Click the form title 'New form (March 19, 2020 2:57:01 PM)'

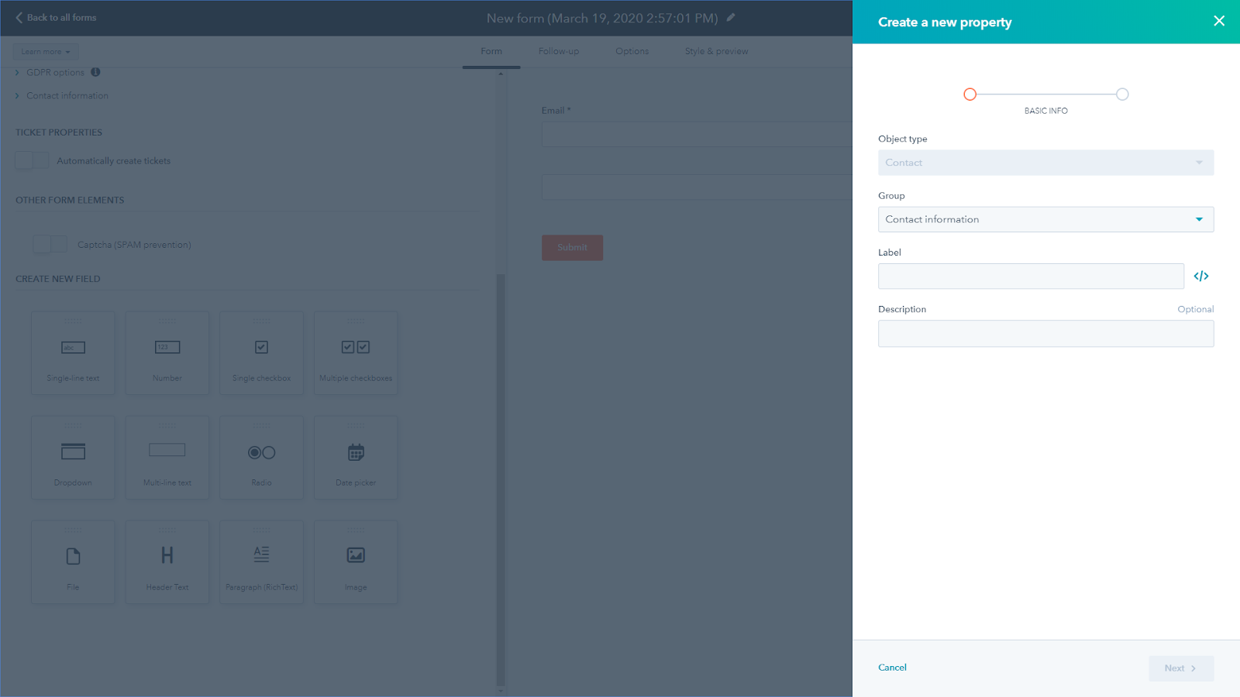602,18
